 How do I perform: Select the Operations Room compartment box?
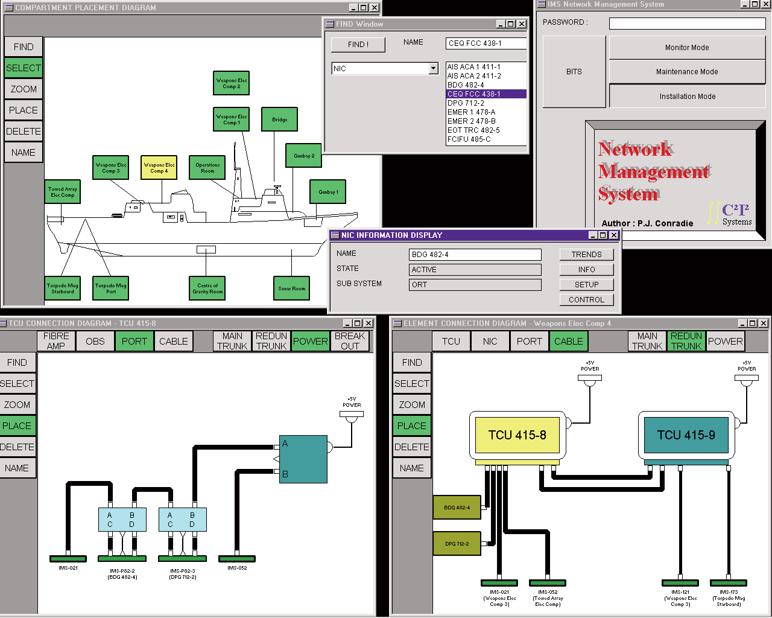click(207, 168)
